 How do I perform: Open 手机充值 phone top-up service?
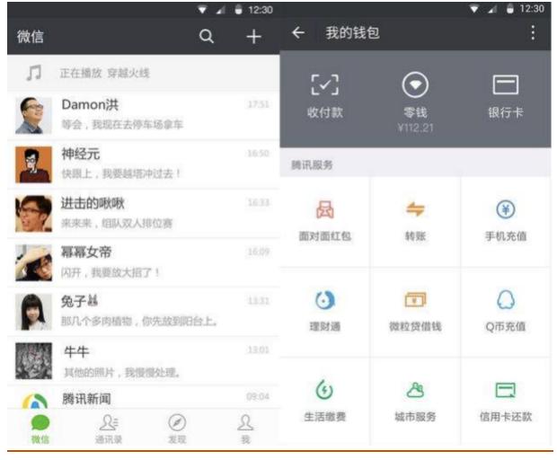(506, 221)
